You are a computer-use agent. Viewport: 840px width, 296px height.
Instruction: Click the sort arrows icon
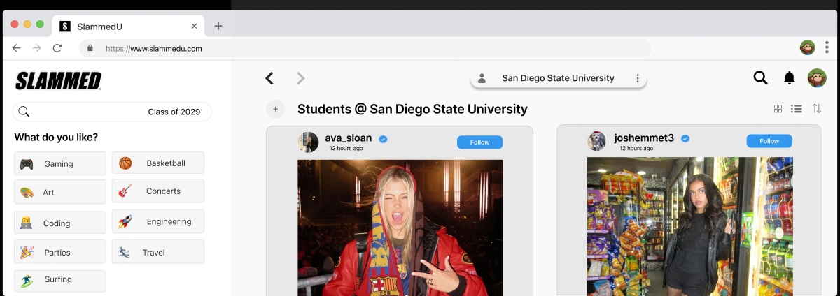(x=816, y=109)
